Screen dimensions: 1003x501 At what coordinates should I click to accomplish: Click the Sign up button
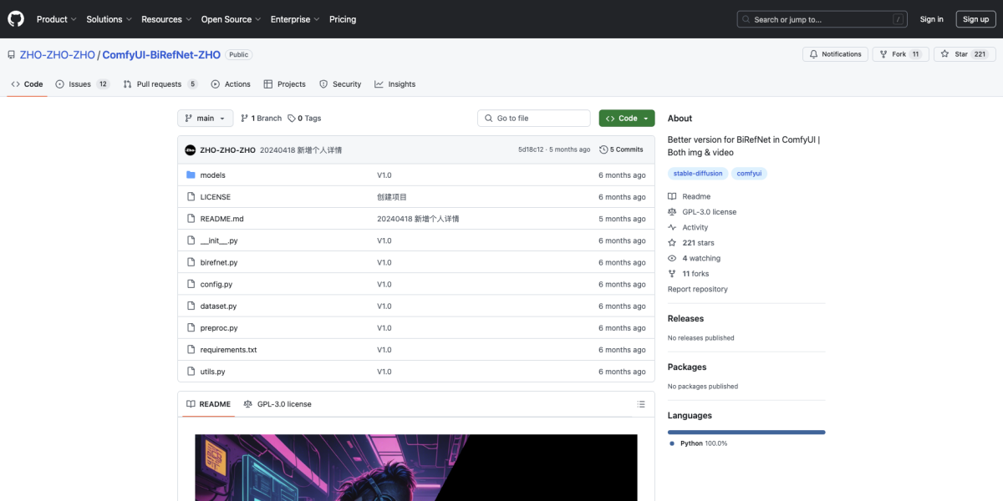(975, 19)
